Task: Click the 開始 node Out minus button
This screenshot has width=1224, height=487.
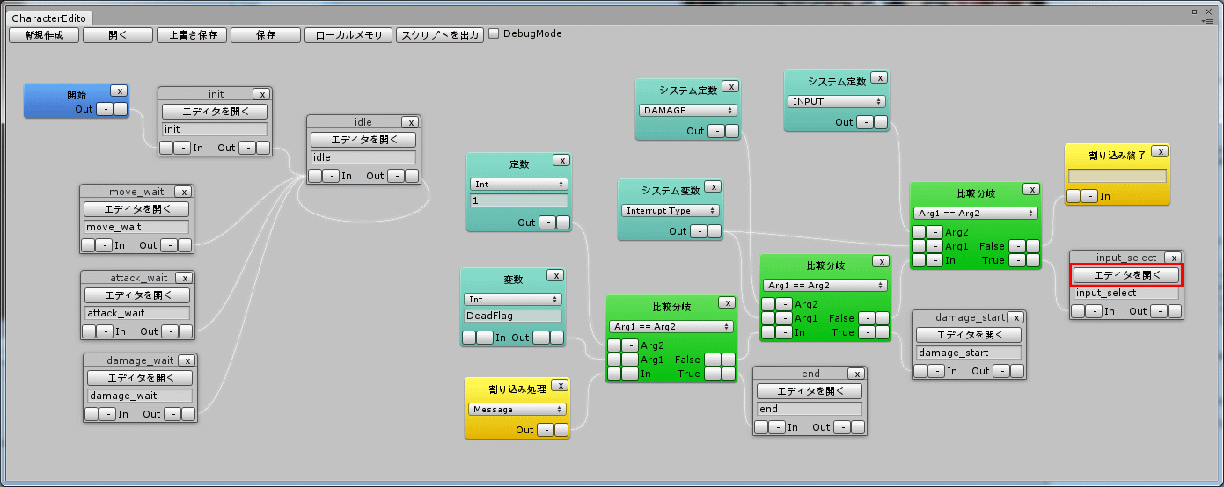Action: click(104, 109)
